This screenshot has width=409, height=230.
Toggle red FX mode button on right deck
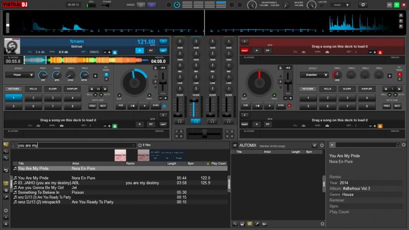399,75
